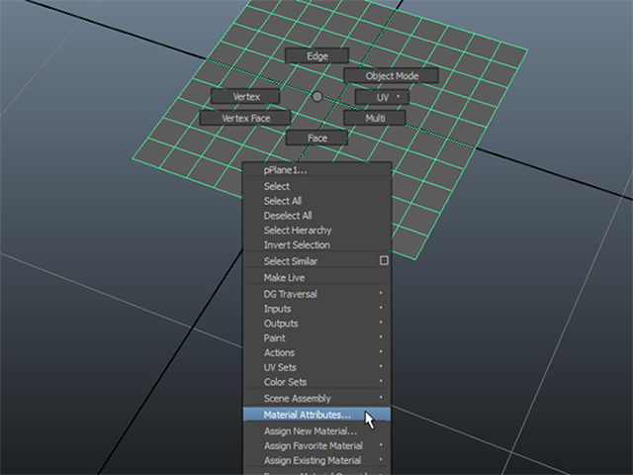The image size is (633, 475).
Task: Click Assign New Material...
Action: [316, 431]
